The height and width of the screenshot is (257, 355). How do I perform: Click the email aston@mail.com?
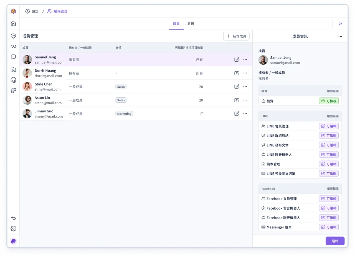[48, 103]
